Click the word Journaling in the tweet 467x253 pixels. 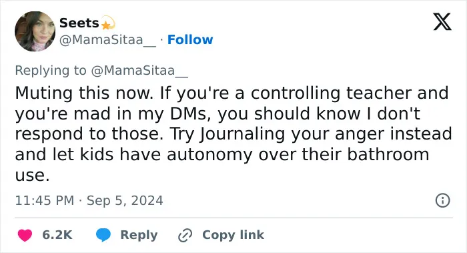tap(242, 134)
